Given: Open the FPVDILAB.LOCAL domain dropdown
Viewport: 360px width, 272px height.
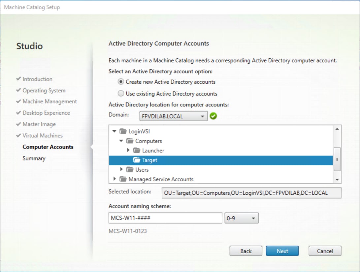Looking at the screenshot, I should [173, 116].
